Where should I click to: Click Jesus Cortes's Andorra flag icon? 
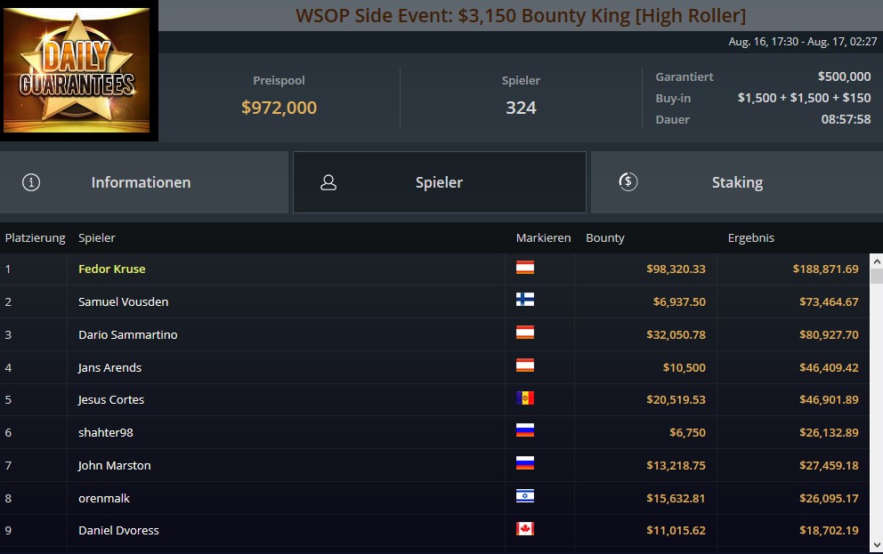pyautogui.click(x=525, y=398)
